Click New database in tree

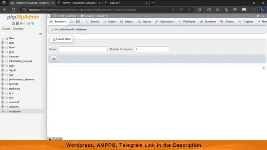pos(11,38)
